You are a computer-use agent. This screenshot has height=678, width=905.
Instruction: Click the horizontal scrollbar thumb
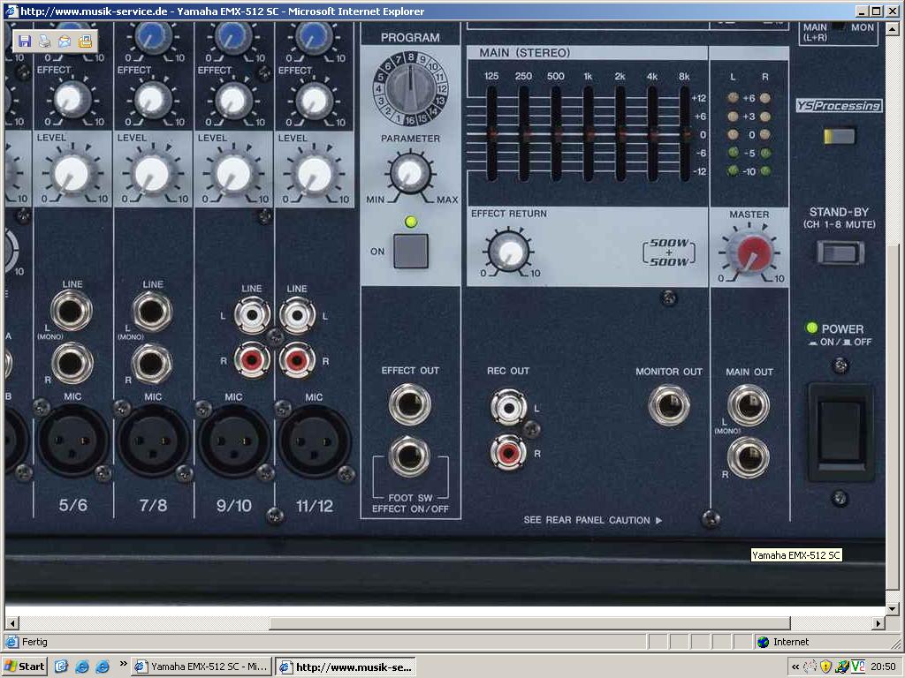pos(529,623)
